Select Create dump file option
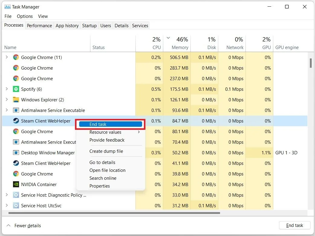The height and width of the screenshot is (236, 315). click(x=110, y=151)
